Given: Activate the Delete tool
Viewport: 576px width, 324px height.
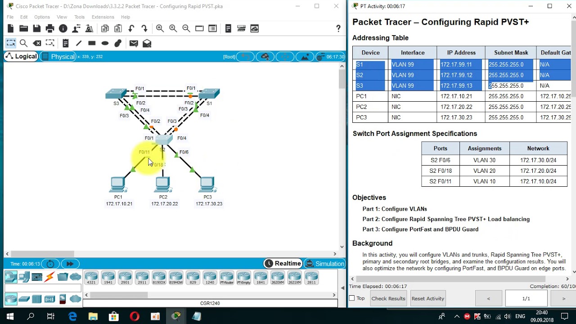Looking at the screenshot, I should pos(37,43).
